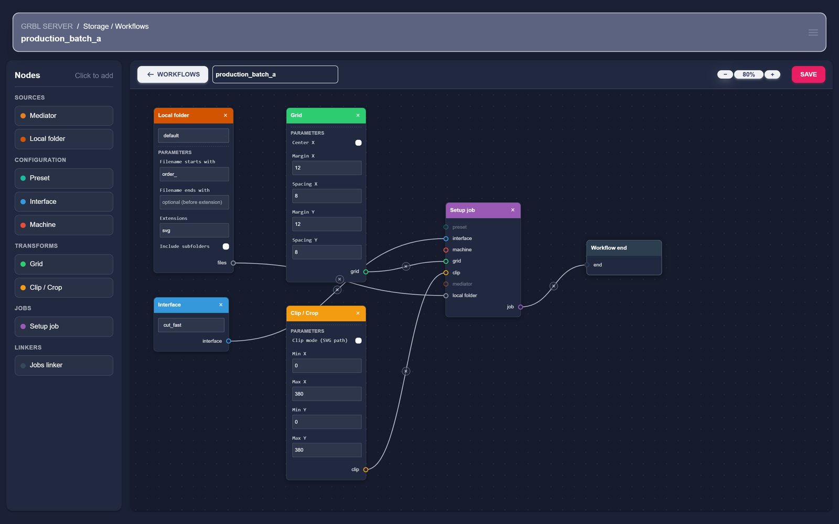The height and width of the screenshot is (524, 839).
Task: Edit Margin Y value in Grid node
Action: [x=327, y=224]
